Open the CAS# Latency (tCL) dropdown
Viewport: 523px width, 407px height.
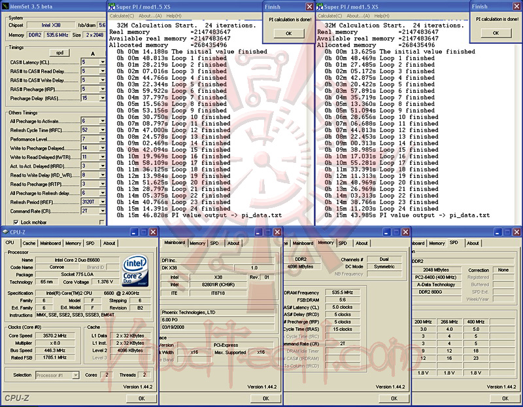pyautogui.click(x=103, y=62)
